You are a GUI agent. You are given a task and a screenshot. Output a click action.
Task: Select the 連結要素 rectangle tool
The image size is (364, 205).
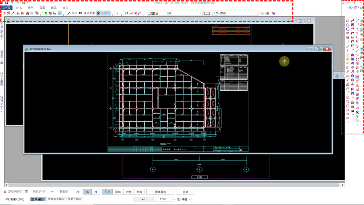tap(87, 13)
